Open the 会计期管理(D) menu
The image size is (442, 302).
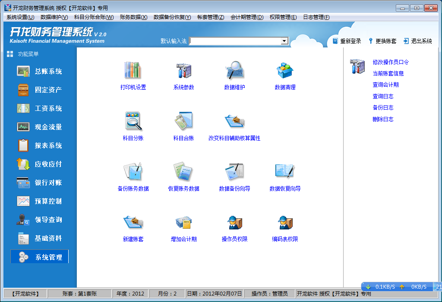click(x=247, y=17)
